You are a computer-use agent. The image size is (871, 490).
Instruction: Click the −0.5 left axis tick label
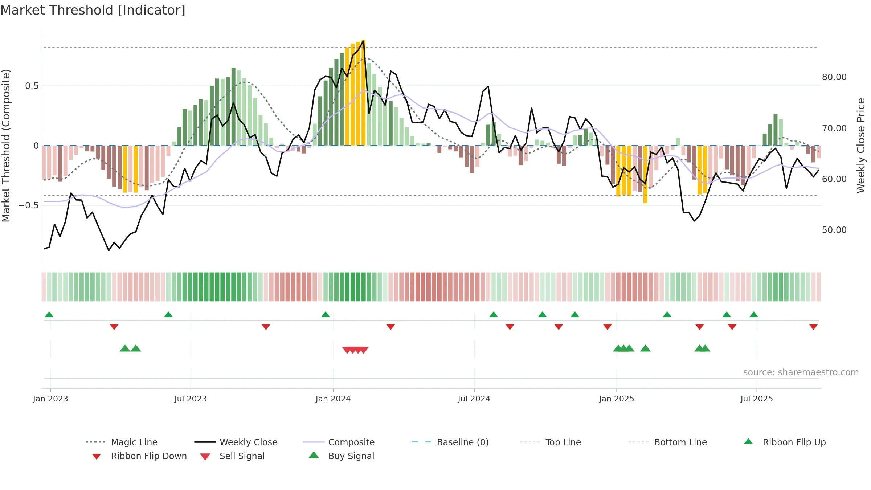pos(28,205)
